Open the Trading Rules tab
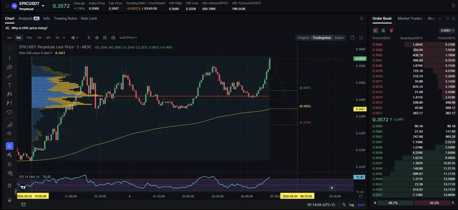458x210 pixels. point(65,18)
